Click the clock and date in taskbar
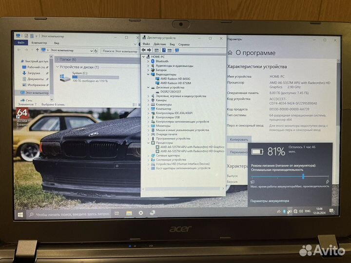 (319, 211)
